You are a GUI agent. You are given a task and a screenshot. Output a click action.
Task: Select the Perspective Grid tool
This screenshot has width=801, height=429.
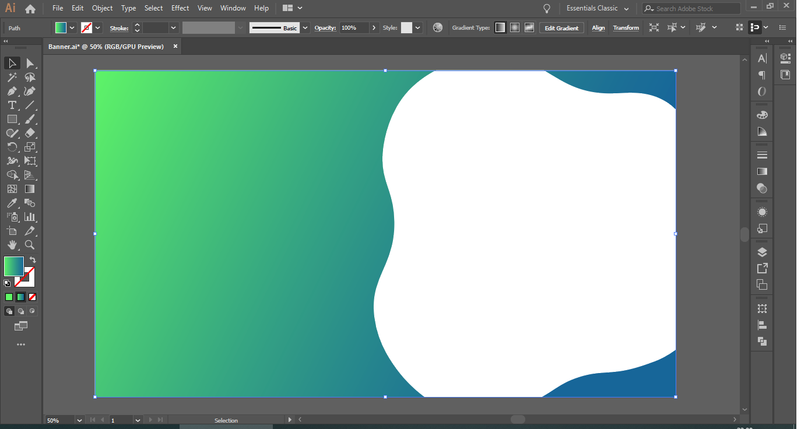tap(30, 175)
